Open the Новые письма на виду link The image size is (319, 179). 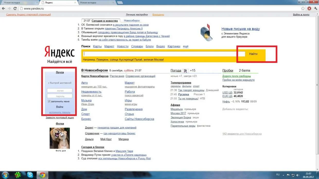241,29
